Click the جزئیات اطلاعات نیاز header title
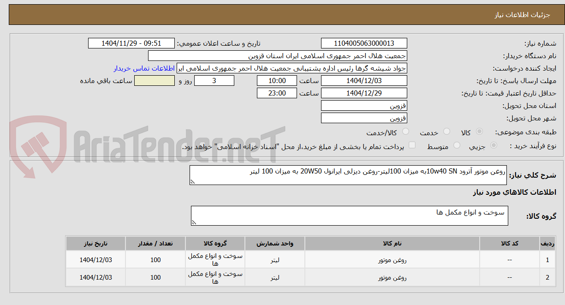The width and height of the screenshot is (565, 305). click(523, 15)
